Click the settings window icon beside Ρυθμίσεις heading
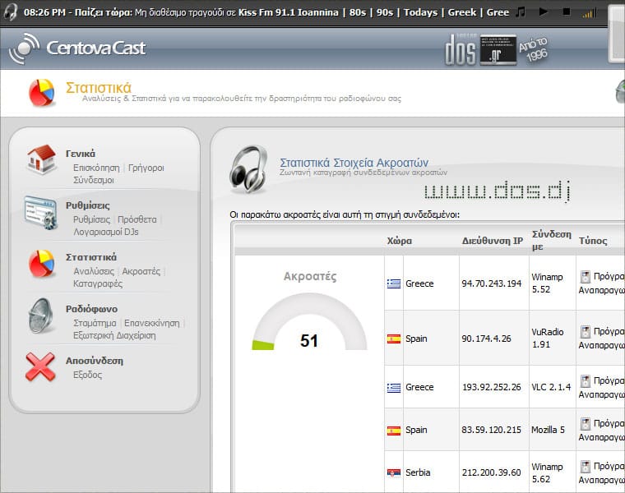625x493 pixels. [x=40, y=213]
